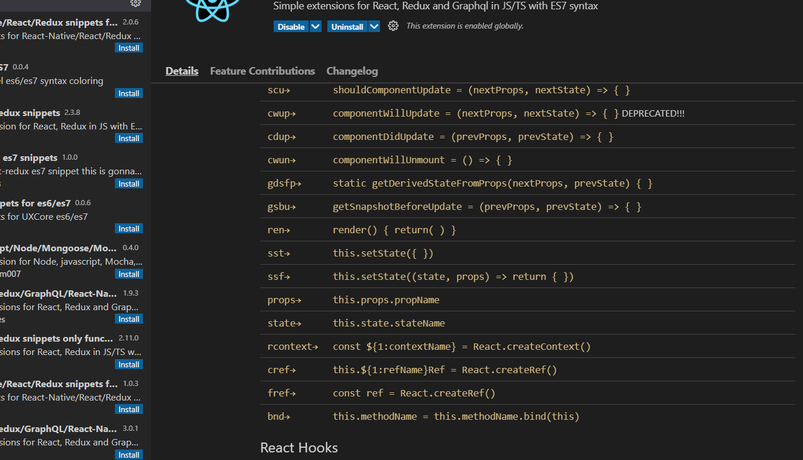The width and height of the screenshot is (803, 460).
Task: Click the 'cwun→' snippet prefix
Action: [x=282, y=160]
